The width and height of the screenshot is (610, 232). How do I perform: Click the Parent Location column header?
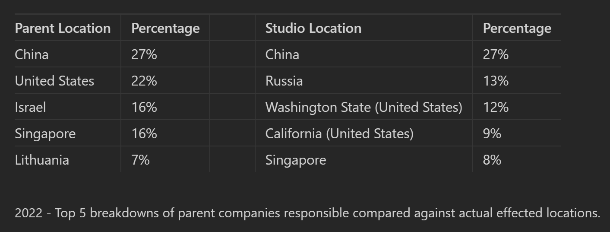tap(63, 28)
